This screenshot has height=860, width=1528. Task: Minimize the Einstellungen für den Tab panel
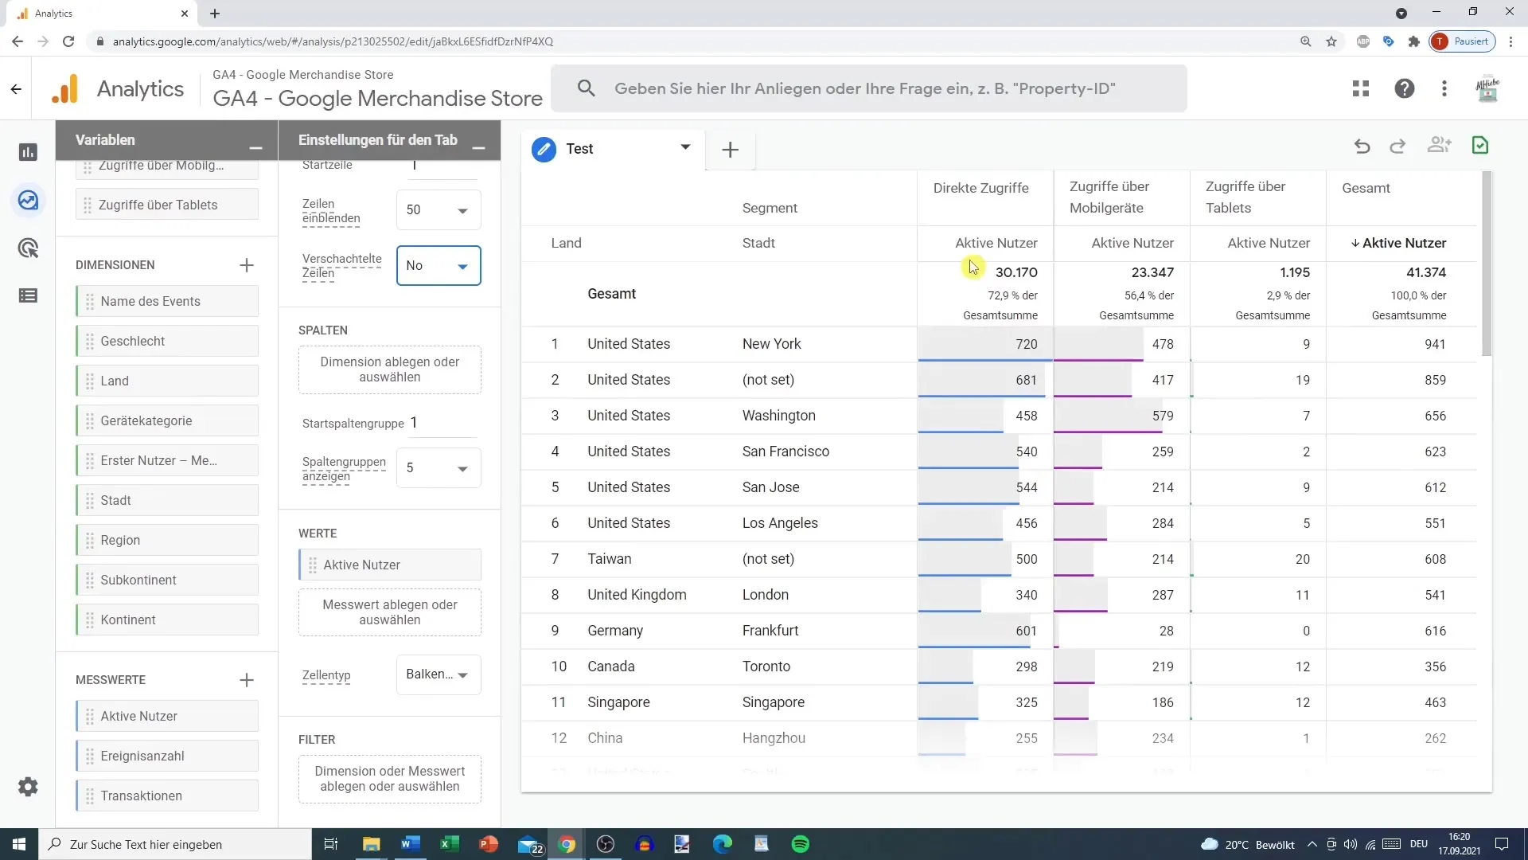click(478, 148)
